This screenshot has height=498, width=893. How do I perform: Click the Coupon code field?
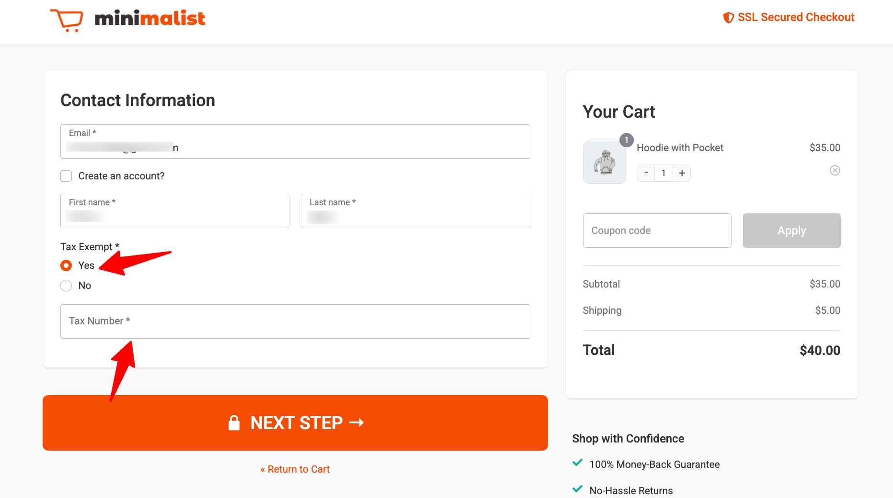coord(657,231)
